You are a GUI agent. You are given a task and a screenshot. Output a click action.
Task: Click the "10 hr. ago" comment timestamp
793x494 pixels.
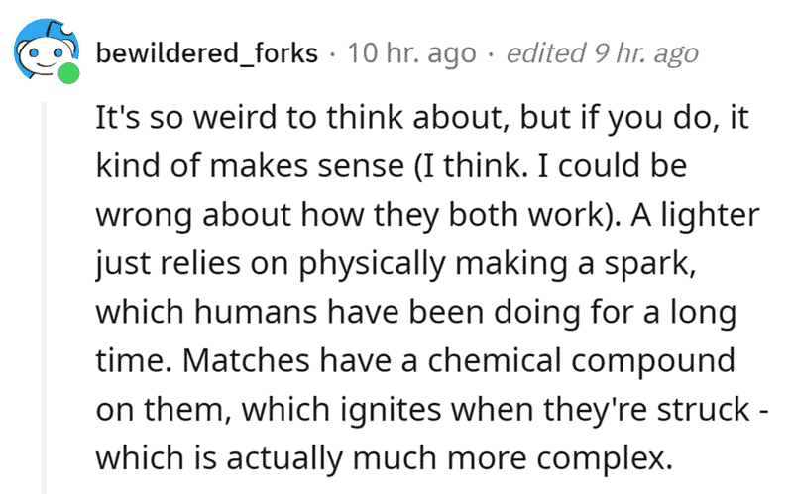(411, 53)
